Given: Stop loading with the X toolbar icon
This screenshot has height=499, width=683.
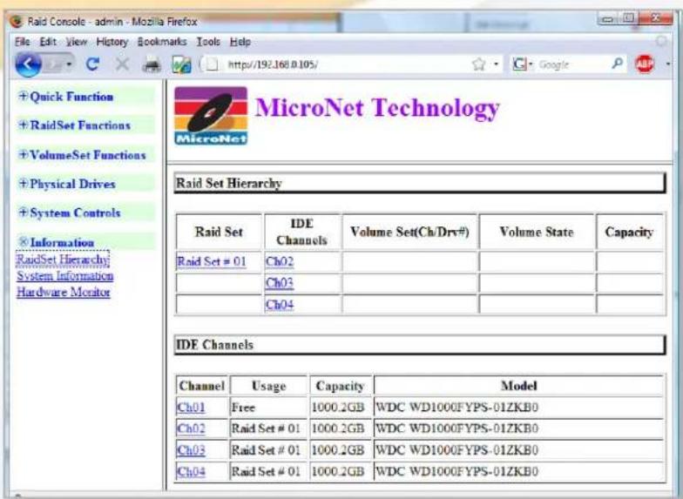Looking at the screenshot, I should [x=122, y=64].
